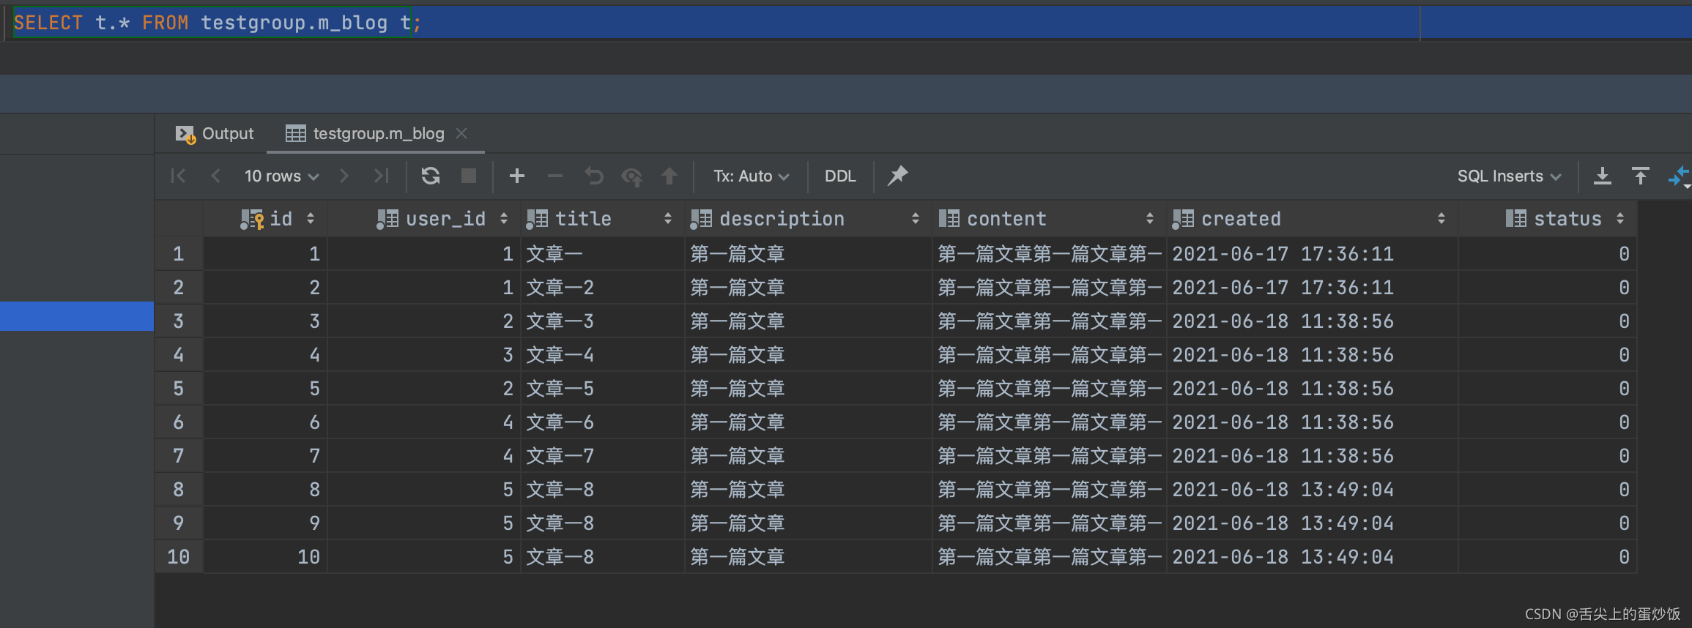Viewport: 1692px width, 628px height.
Task: Go to next page of results
Action: point(344,176)
